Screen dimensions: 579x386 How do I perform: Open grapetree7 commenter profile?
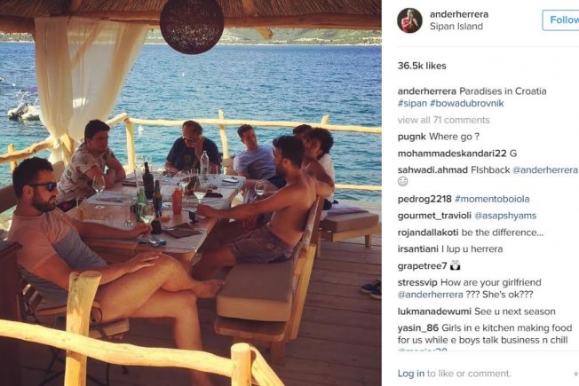[x=423, y=265]
